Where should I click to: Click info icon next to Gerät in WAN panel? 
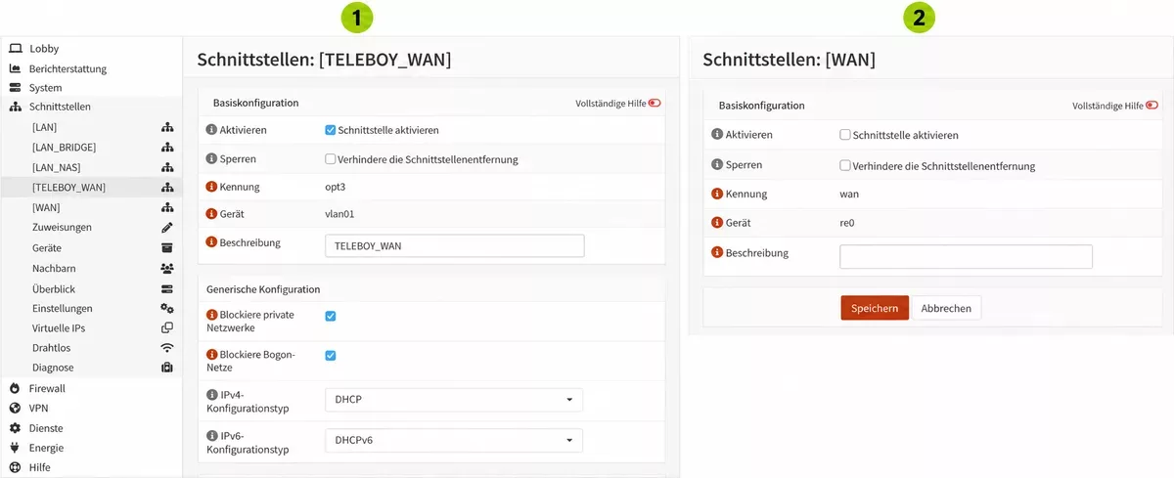717,223
